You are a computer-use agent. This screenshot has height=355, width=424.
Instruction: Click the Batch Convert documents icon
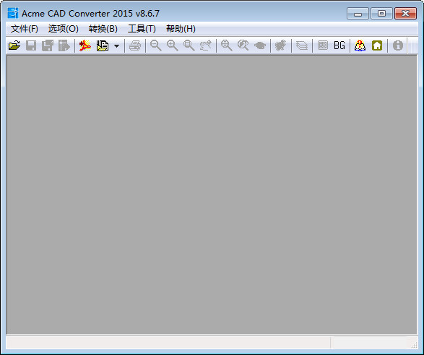[103, 45]
